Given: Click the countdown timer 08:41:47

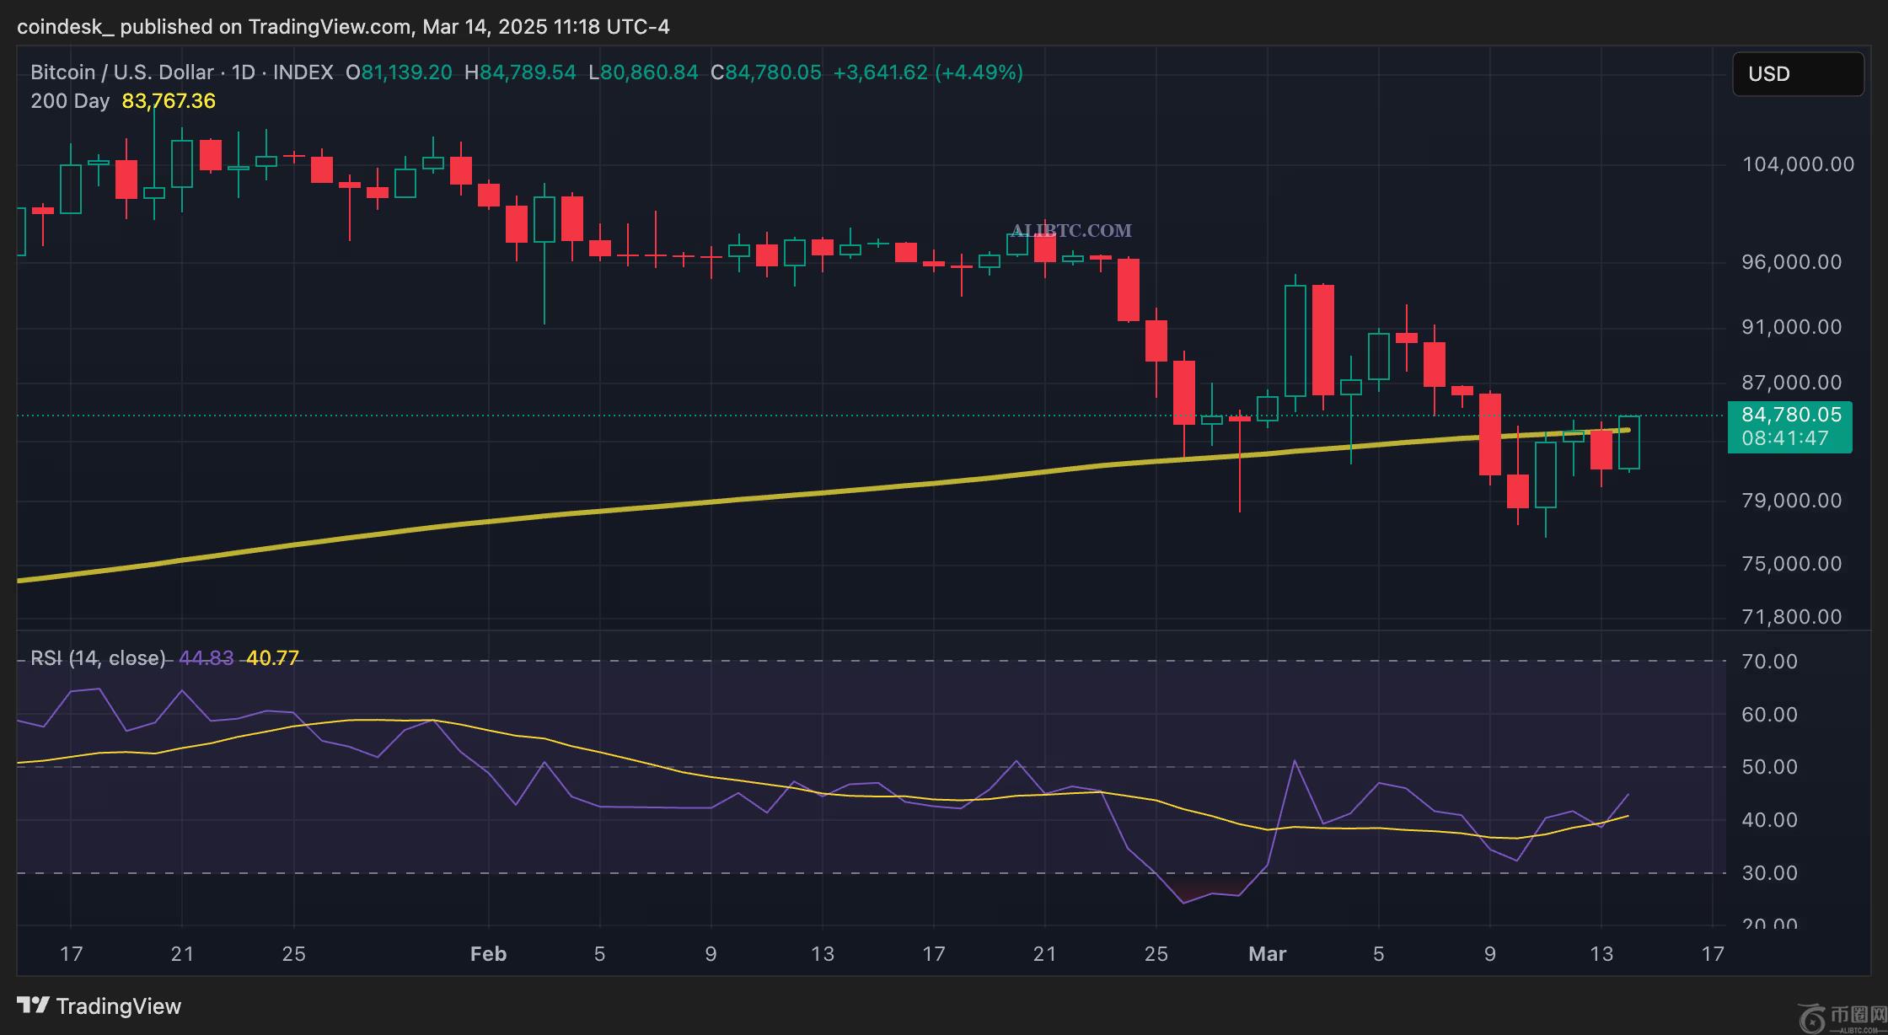Looking at the screenshot, I should tap(1784, 438).
